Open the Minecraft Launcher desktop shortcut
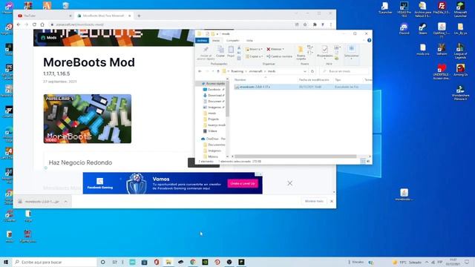Image resolution: width=475 pixels, height=267 pixels. (460, 9)
